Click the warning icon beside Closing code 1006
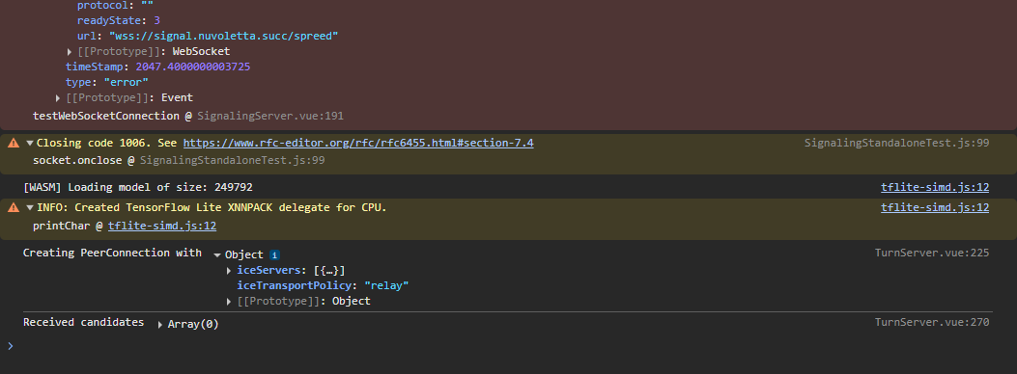1017x374 pixels. click(13, 143)
